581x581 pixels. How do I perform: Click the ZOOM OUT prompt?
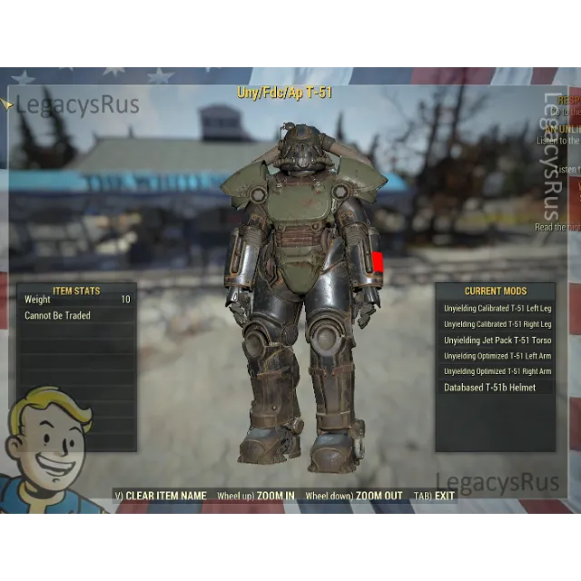353,496
